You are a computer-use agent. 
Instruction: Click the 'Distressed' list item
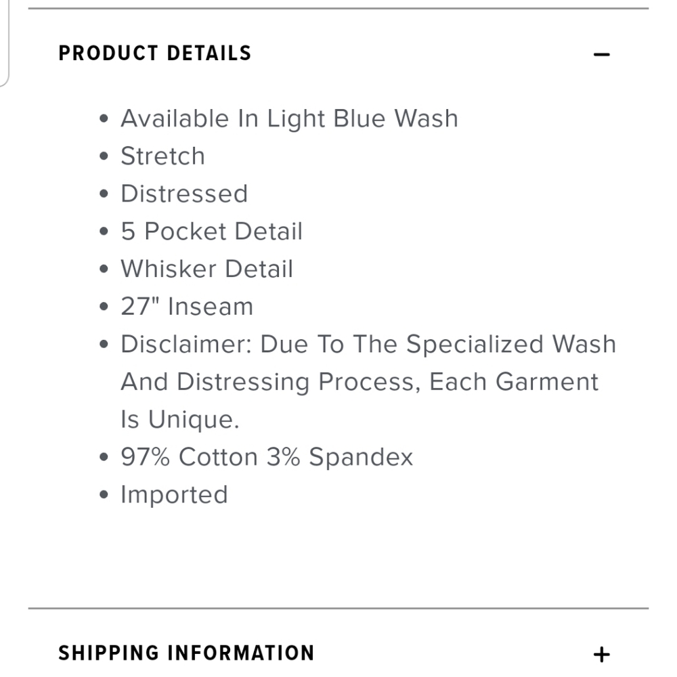coord(184,194)
